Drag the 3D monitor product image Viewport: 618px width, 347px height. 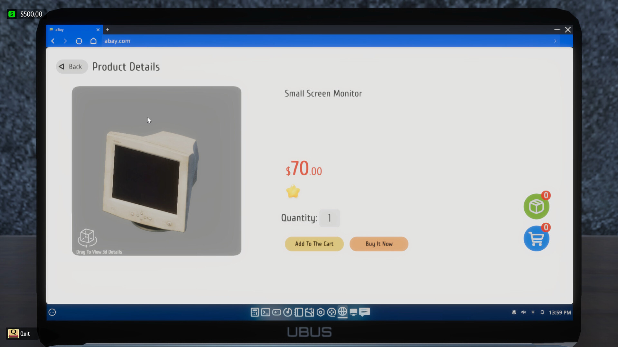tap(156, 171)
